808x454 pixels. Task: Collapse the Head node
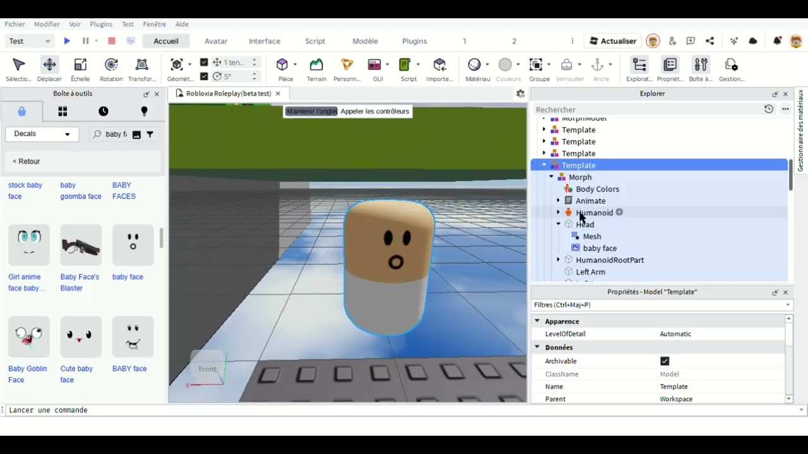point(558,224)
